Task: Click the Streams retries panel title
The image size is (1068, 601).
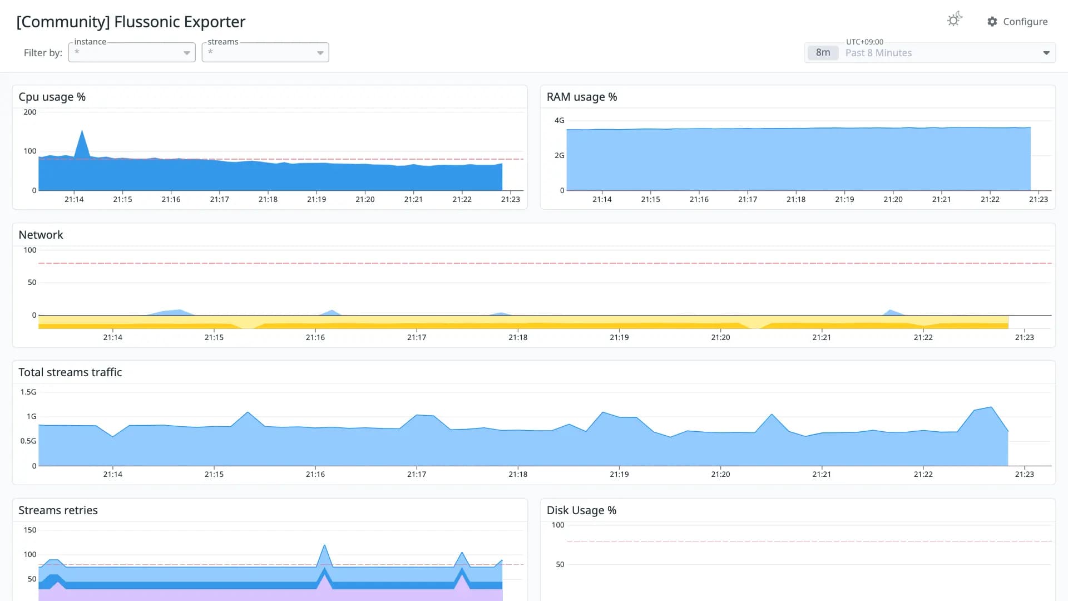Action: pos(58,510)
